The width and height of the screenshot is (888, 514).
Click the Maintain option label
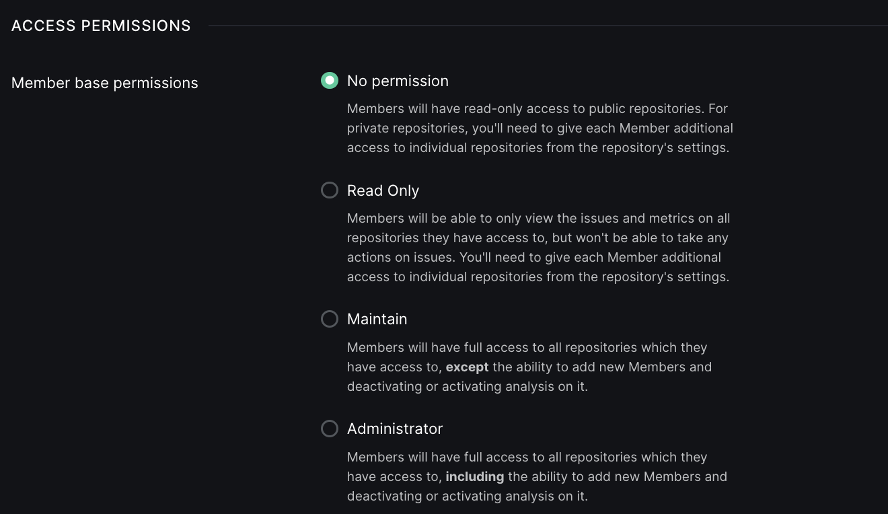pos(377,319)
